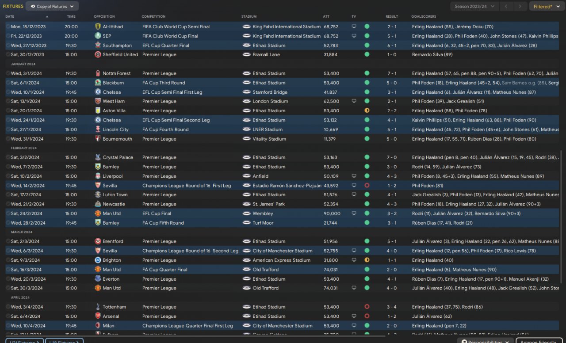Sort by the Att column header
Viewport: 566px width, 343px height.
tap(326, 16)
